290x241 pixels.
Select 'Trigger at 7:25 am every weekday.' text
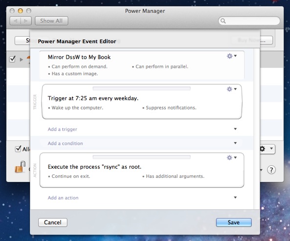(x=93, y=98)
